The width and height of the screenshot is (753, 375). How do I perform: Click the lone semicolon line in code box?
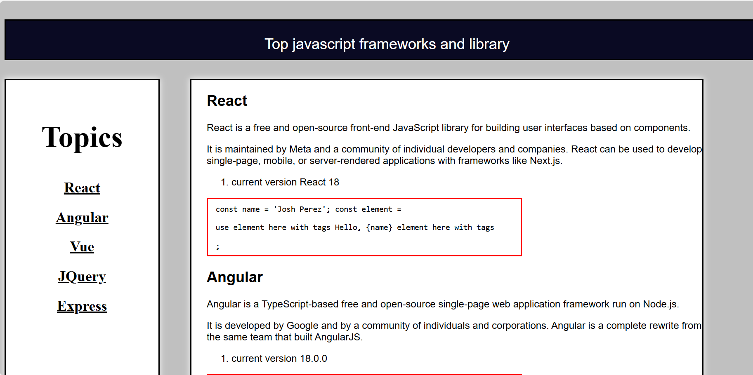tap(218, 246)
